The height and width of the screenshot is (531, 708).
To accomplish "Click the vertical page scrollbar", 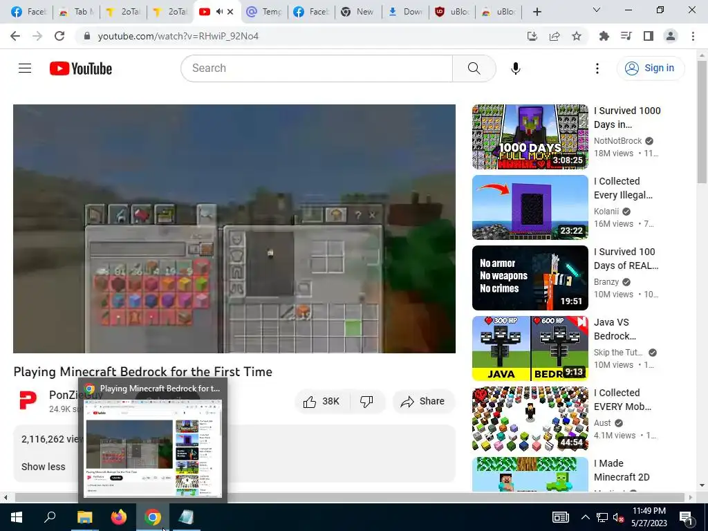I will pos(702,122).
